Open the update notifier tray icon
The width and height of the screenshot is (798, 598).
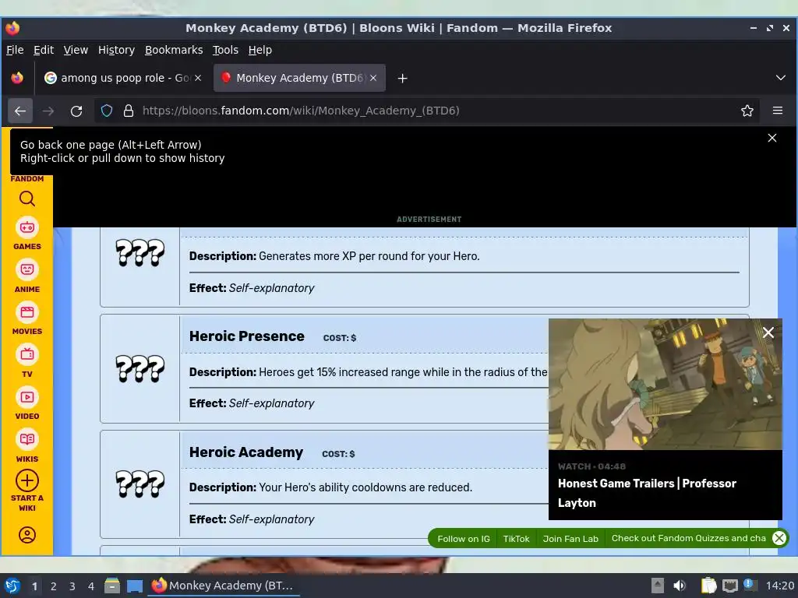coord(749,585)
